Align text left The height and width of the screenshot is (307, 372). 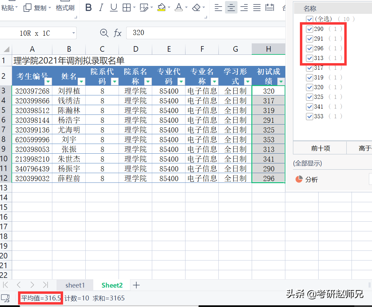point(218,8)
